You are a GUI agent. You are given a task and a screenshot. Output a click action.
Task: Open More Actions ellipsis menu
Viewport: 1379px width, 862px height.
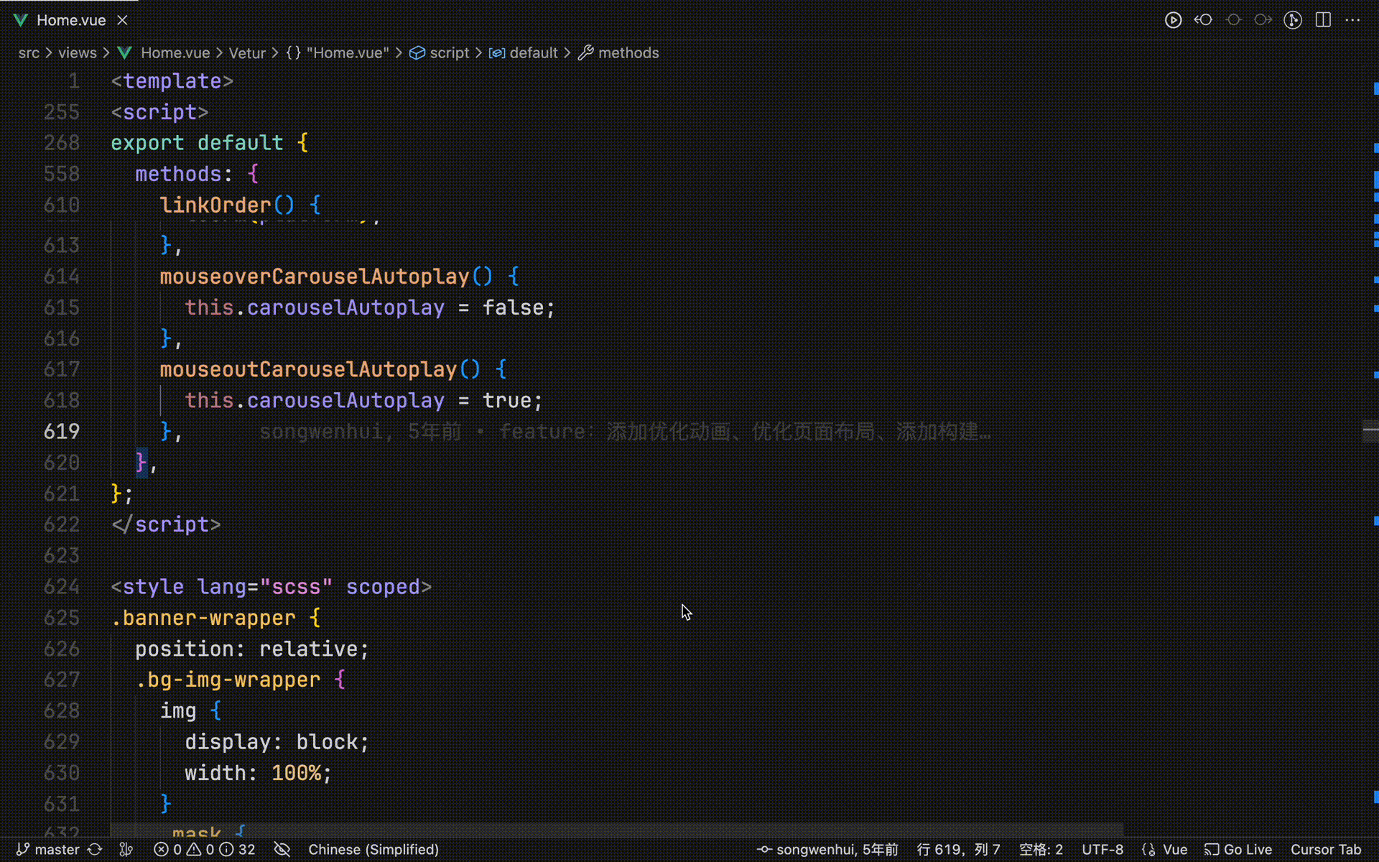click(x=1352, y=20)
